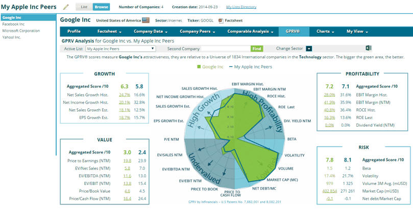This screenshot has width=413, height=210.
Task: Switch to Browse view toggle
Action: (x=101, y=7)
